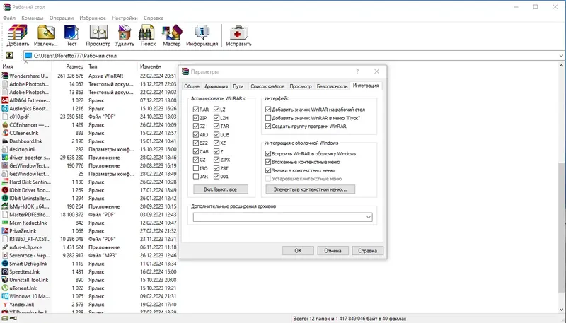Screen dimensions: 566x323
Task: Open the Операции menu
Action: 62,18
